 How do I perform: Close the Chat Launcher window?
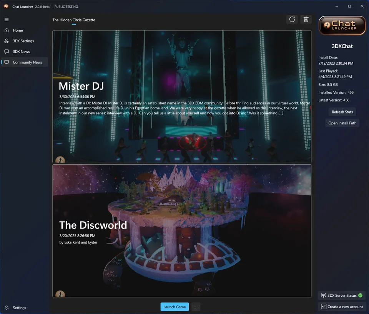tap(362, 7)
